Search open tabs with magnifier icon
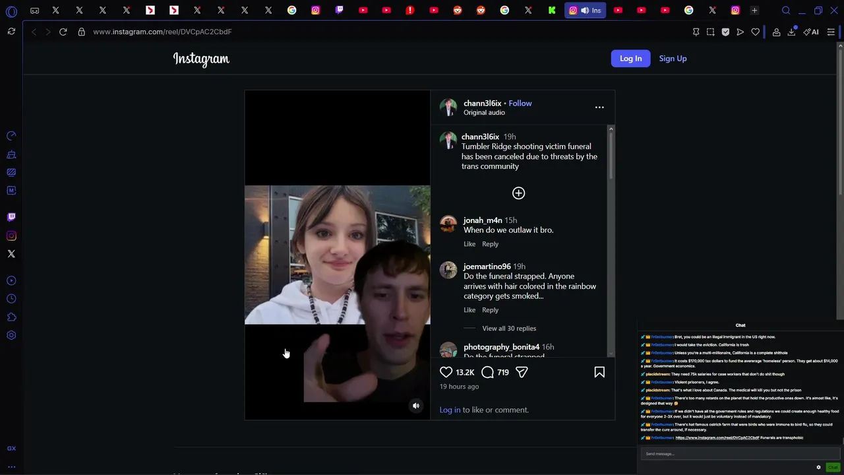The height and width of the screenshot is (475, 844). pyautogui.click(x=786, y=11)
